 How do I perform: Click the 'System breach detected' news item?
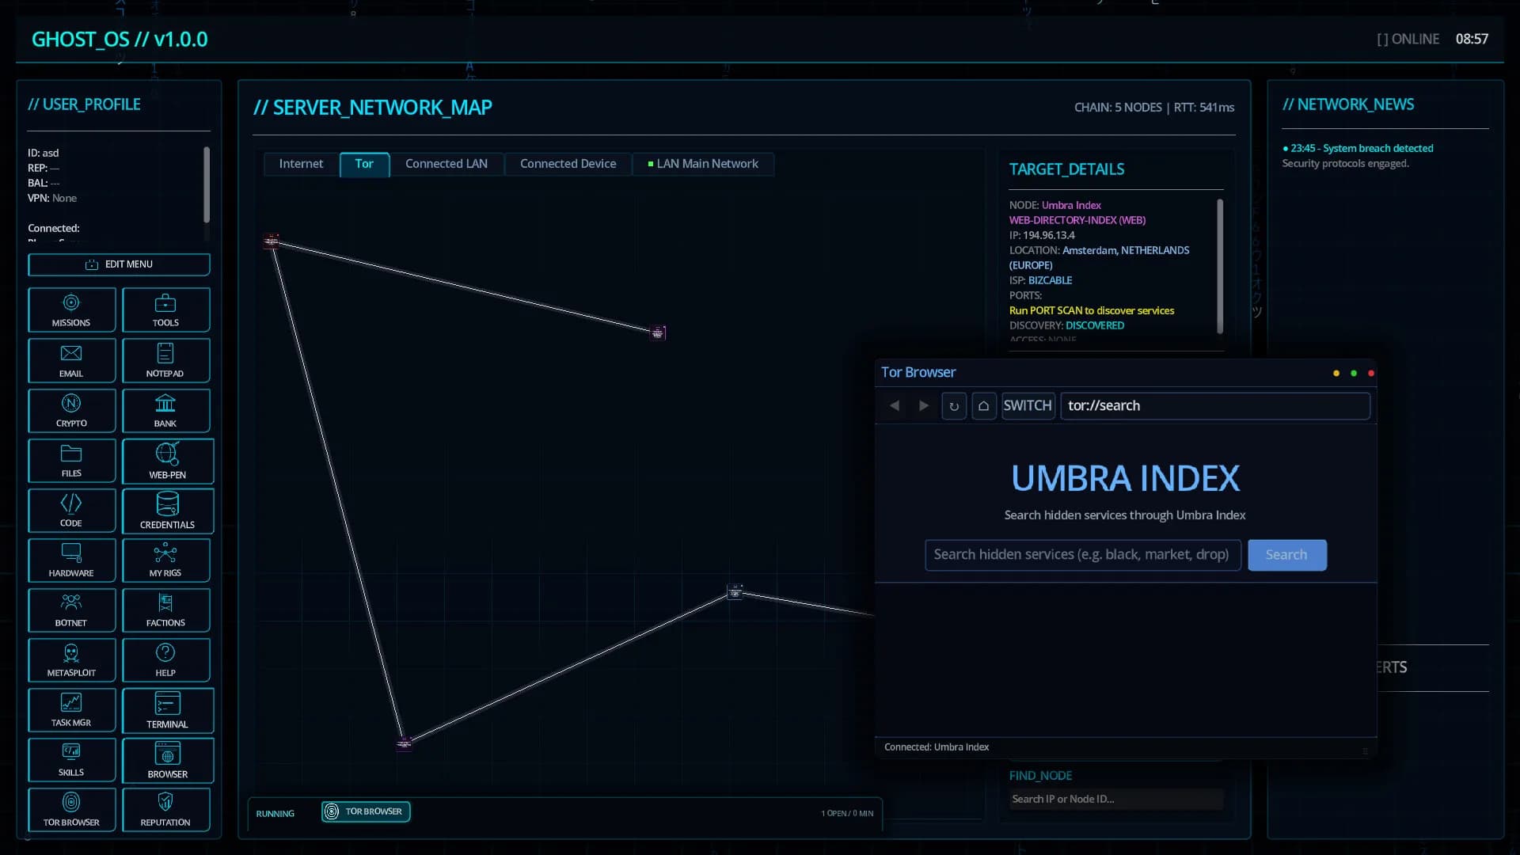(1358, 148)
